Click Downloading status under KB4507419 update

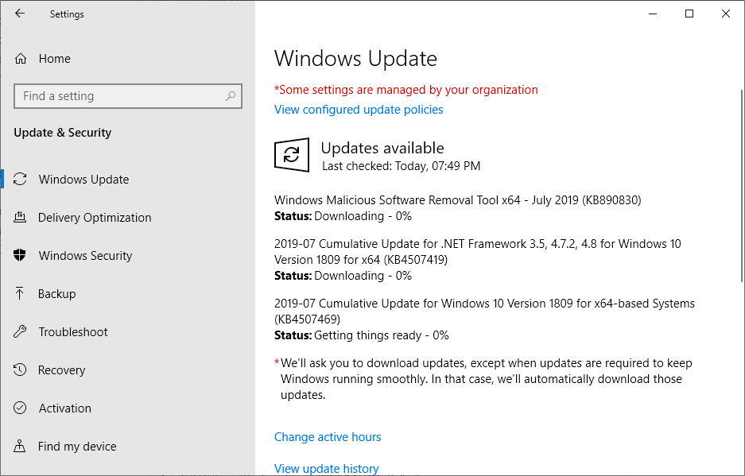pos(363,276)
